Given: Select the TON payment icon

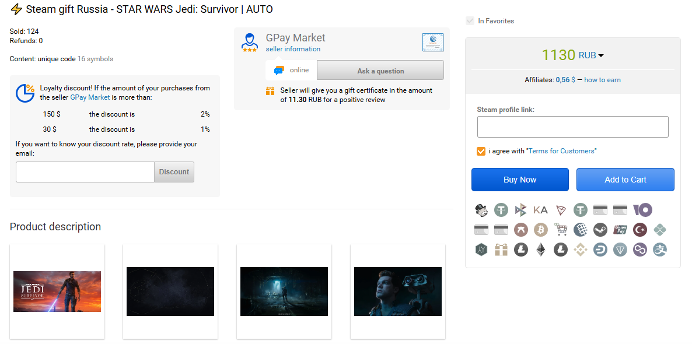Looking at the screenshot, I should click(620, 250).
